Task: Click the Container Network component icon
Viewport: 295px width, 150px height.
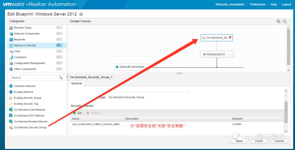Action: click(11, 86)
